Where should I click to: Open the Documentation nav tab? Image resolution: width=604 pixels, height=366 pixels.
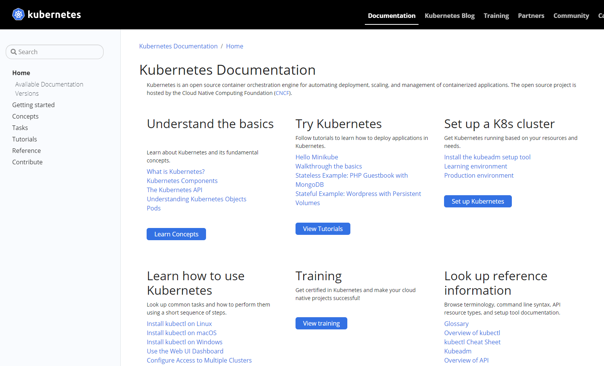point(391,16)
